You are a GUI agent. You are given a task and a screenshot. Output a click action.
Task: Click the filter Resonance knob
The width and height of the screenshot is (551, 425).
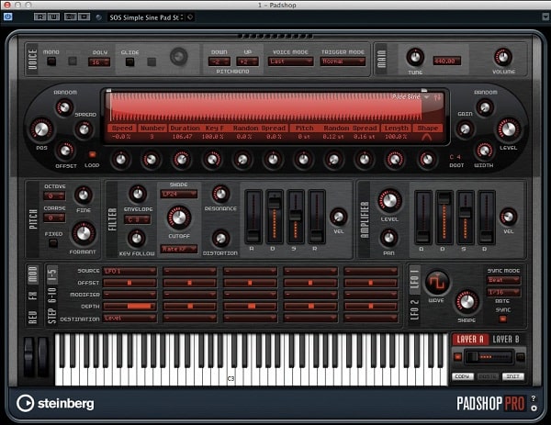(220, 194)
